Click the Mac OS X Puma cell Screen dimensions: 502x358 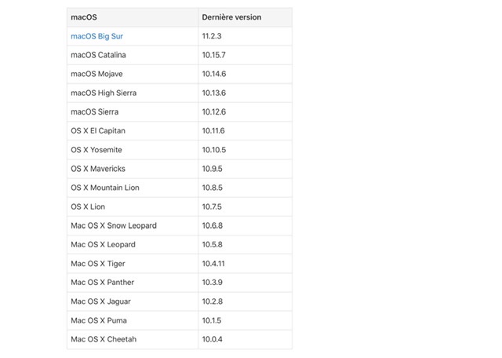(98, 320)
